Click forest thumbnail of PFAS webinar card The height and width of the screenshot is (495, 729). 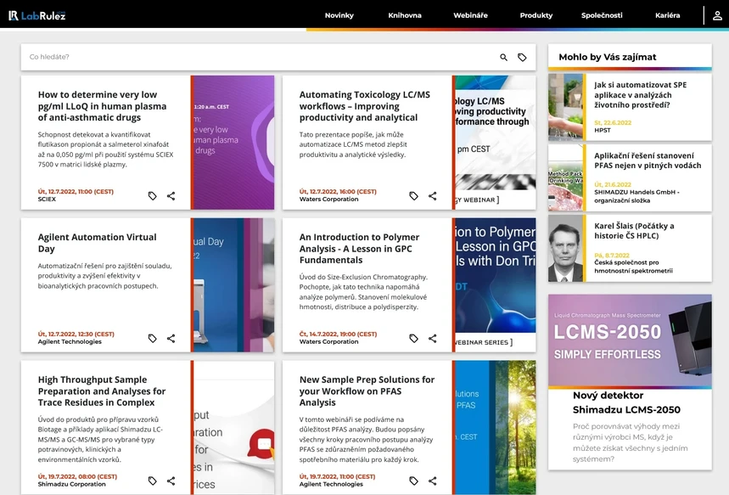(496, 427)
